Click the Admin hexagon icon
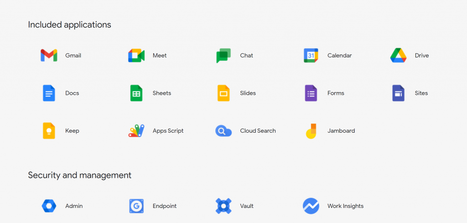This screenshot has width=467, height=223. 49,206
